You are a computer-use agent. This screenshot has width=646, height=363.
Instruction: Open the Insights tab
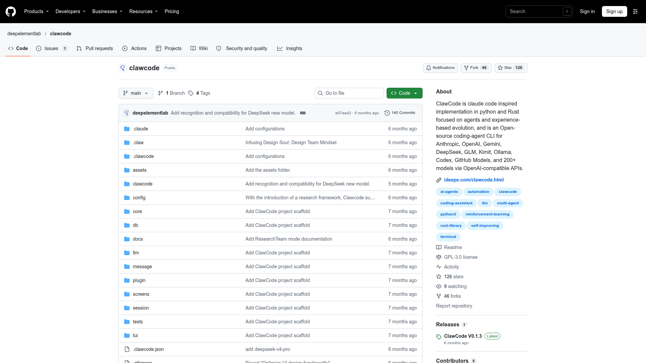pyautogui.click(x=289, y=48)
